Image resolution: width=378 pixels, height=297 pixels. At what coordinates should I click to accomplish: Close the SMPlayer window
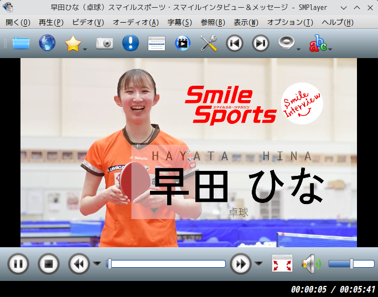point(370,8)
